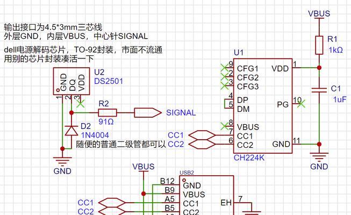This screenshot has height=215, width=351.
Task: Select the DP pin name in U1
Action: click(242, 100)
